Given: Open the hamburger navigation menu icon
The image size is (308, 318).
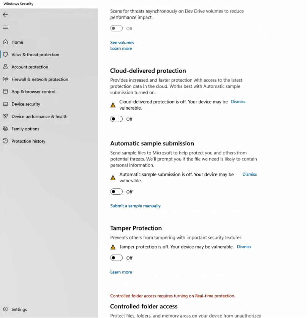Looking at the screenshot, I should pos(5,27).
